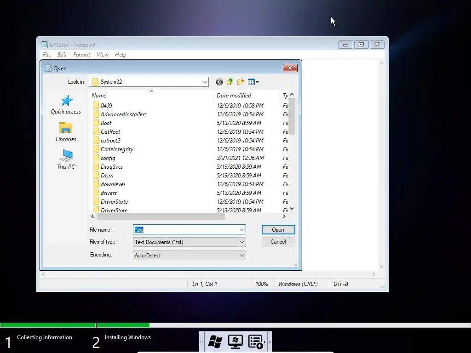
Task: Select the Dism folder icon
Action: tap(96, 175)
